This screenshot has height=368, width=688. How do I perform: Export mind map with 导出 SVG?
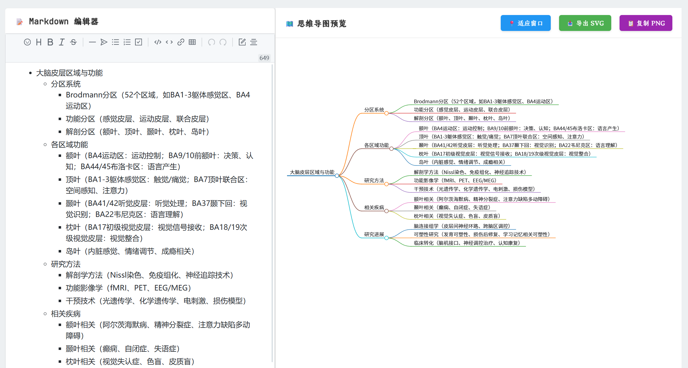[585, 23]
